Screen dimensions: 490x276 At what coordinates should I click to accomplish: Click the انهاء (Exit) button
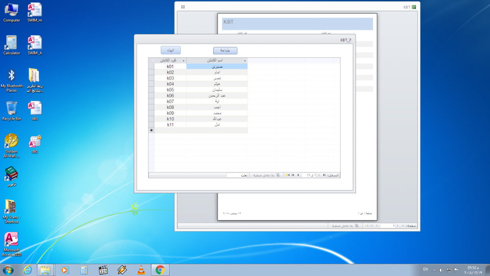coord(171,50)
